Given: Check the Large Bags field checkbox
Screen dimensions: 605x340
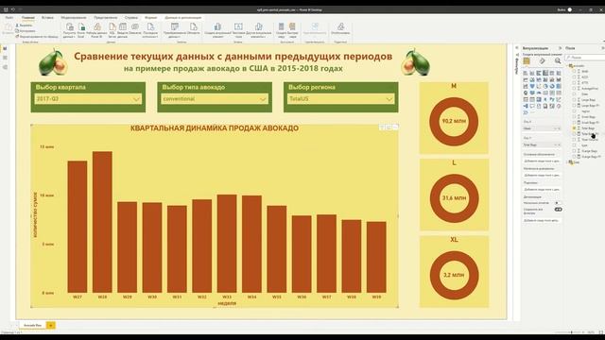Looking at the screenshot, I should tap(574, 100).
